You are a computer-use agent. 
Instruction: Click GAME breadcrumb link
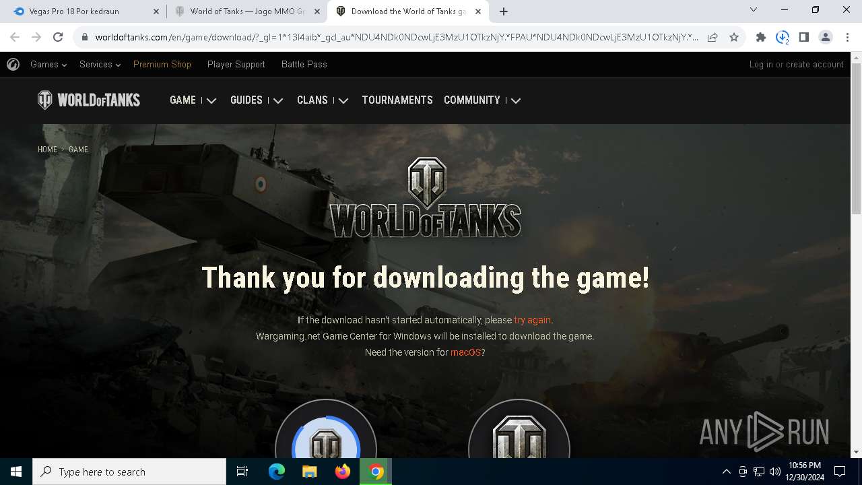pos(78,150)
